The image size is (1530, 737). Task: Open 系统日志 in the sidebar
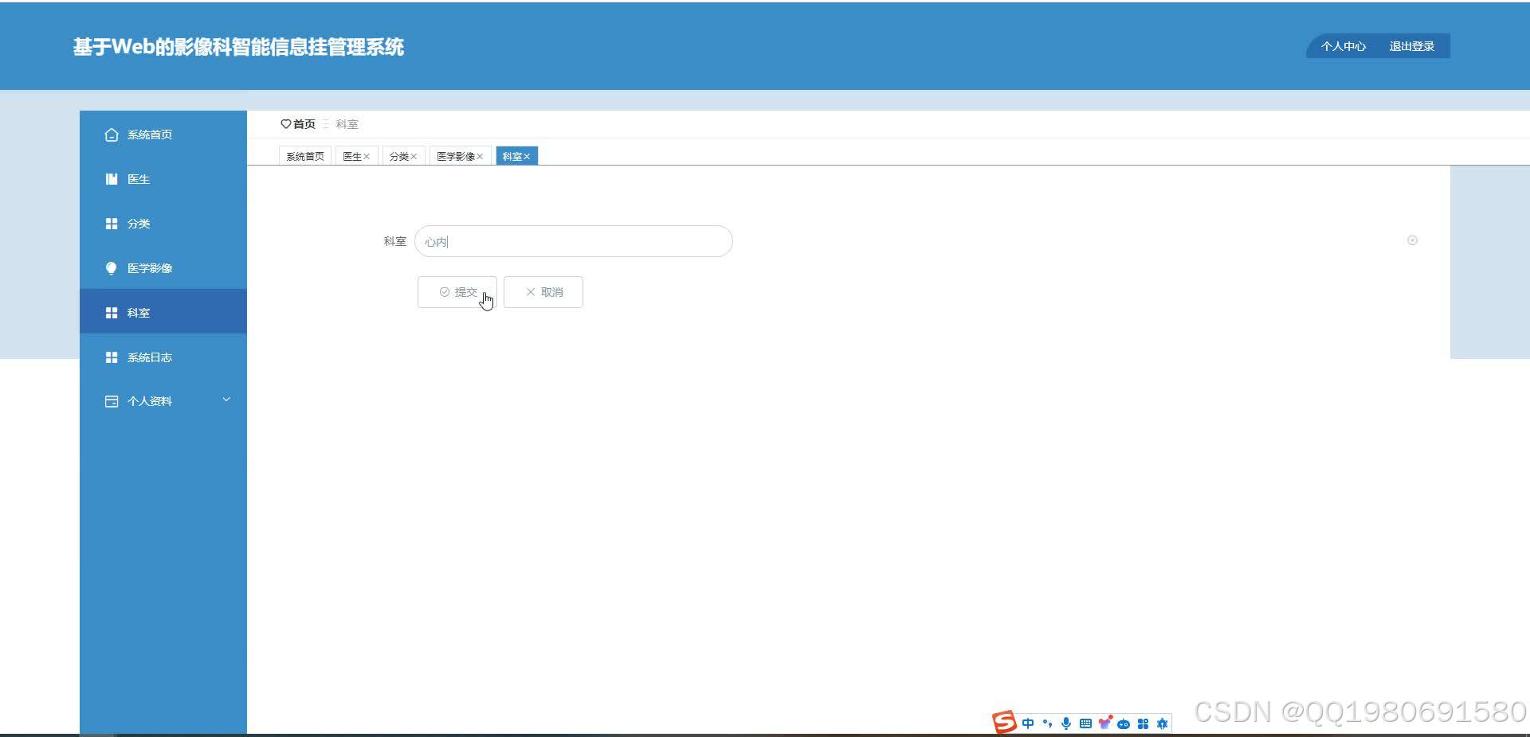coord(163,357)
